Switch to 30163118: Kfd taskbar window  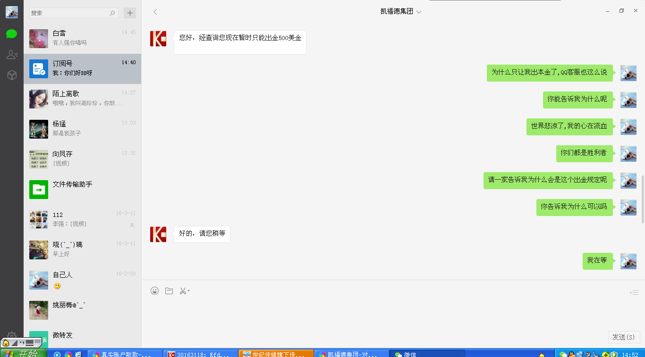[x=200, y=354]
